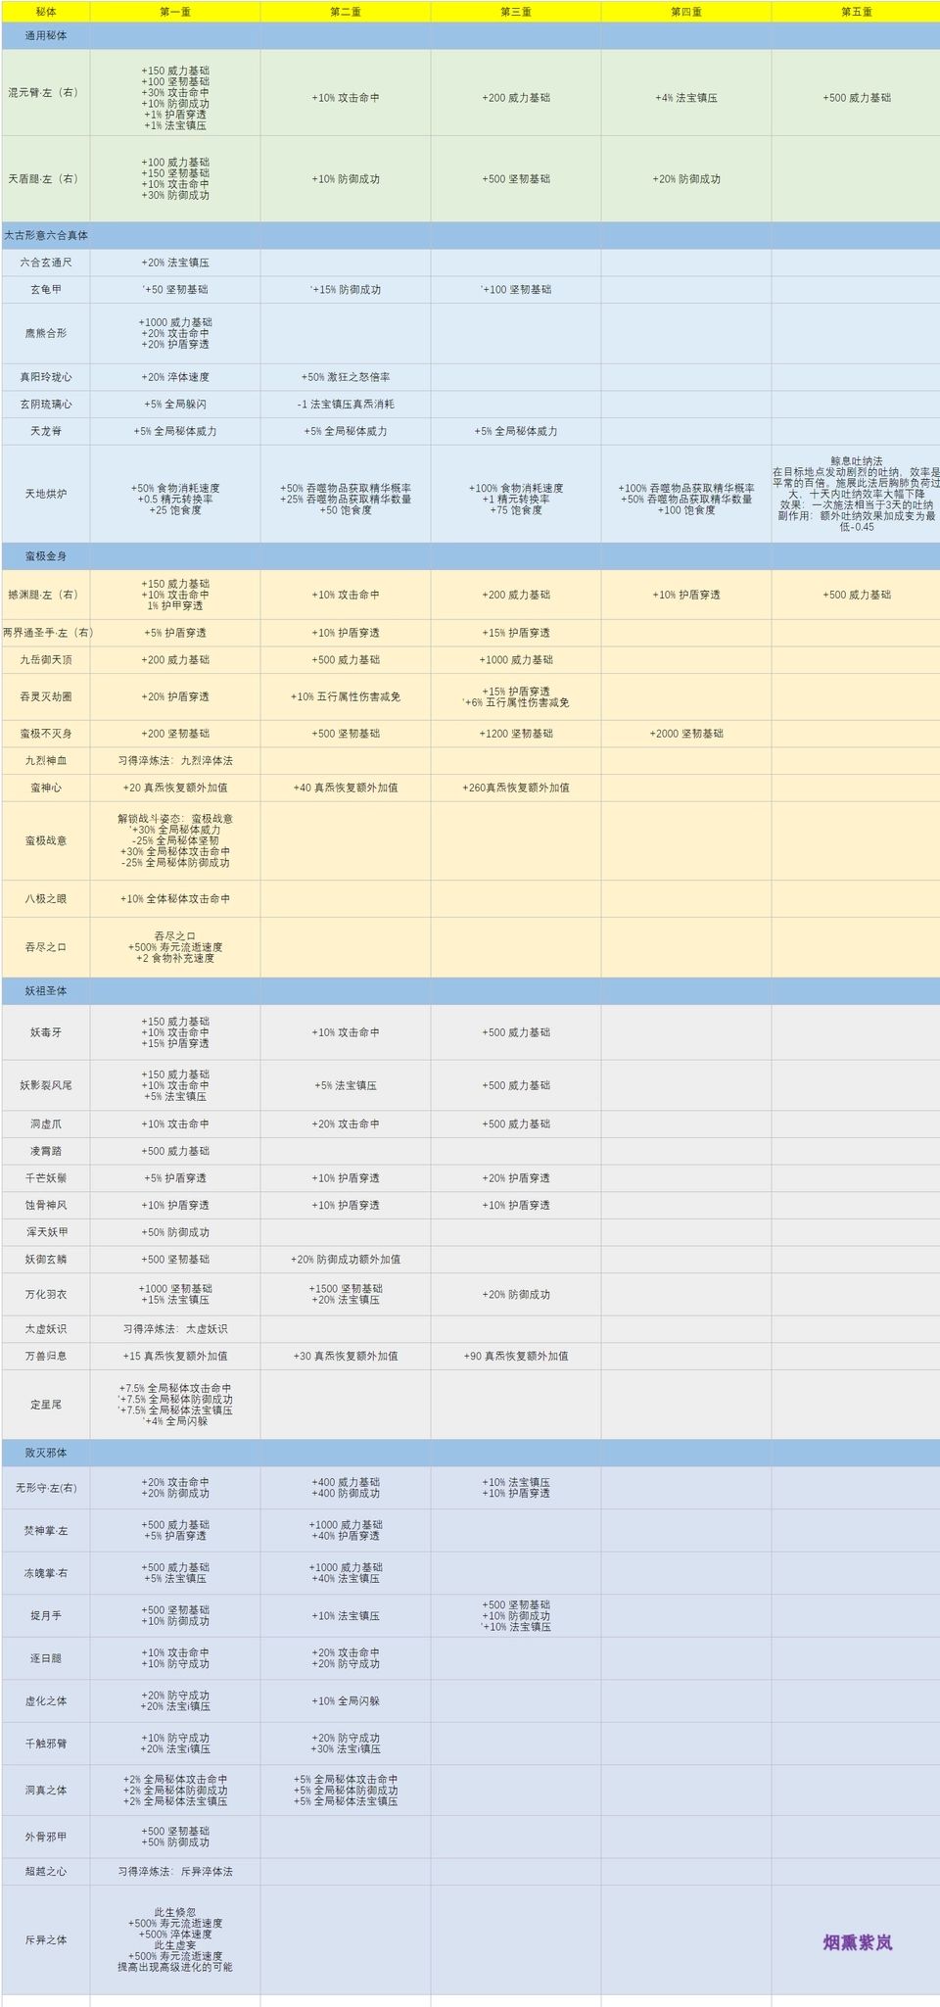This screenshot has width=940, height=2007.
Task: Click the 六合玄通尺 row name
Action: (46, 263)
